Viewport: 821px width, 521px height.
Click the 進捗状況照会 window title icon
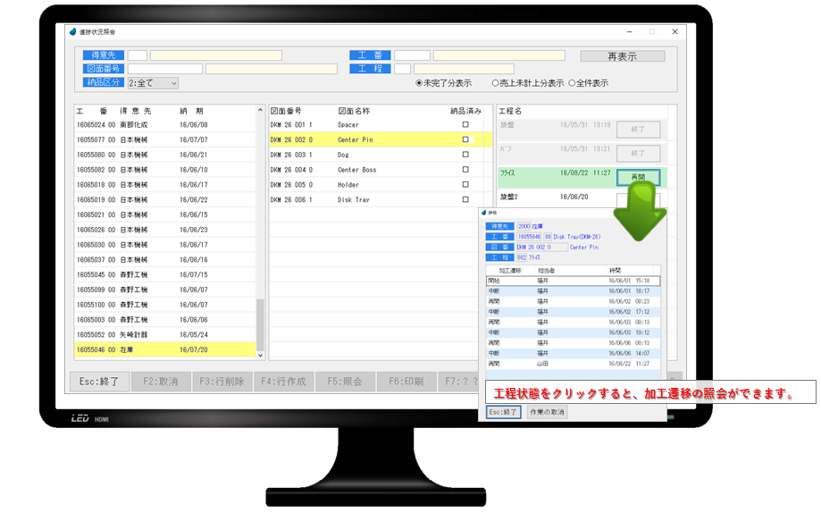point(73,32)
